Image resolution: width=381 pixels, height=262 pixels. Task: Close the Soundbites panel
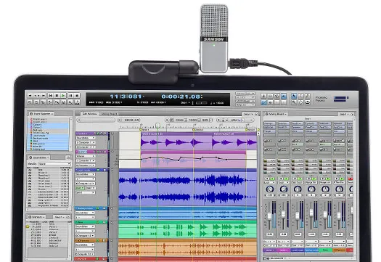[68, 157]
